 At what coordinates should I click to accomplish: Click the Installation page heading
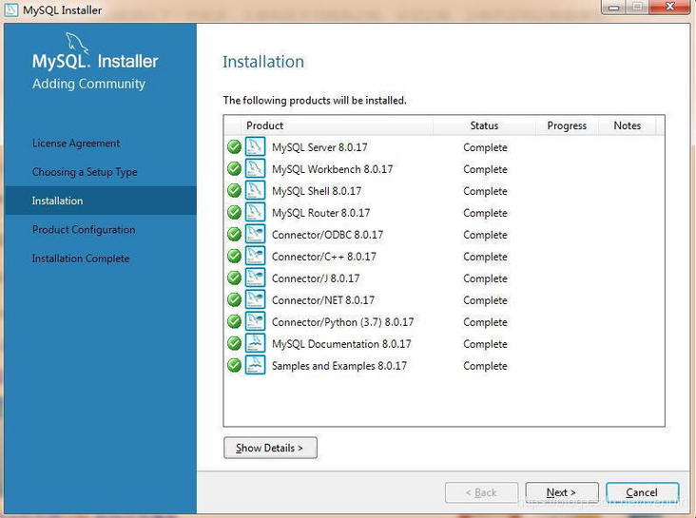point(263,62)
